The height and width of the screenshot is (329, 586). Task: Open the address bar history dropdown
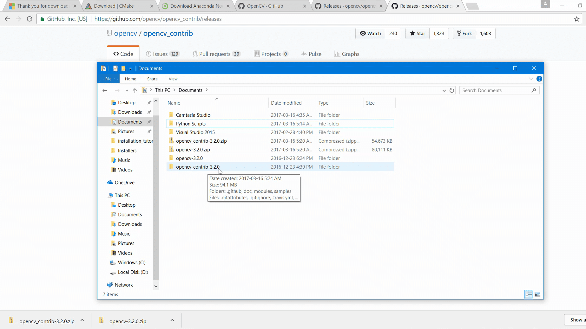click(x=444, y=90)
